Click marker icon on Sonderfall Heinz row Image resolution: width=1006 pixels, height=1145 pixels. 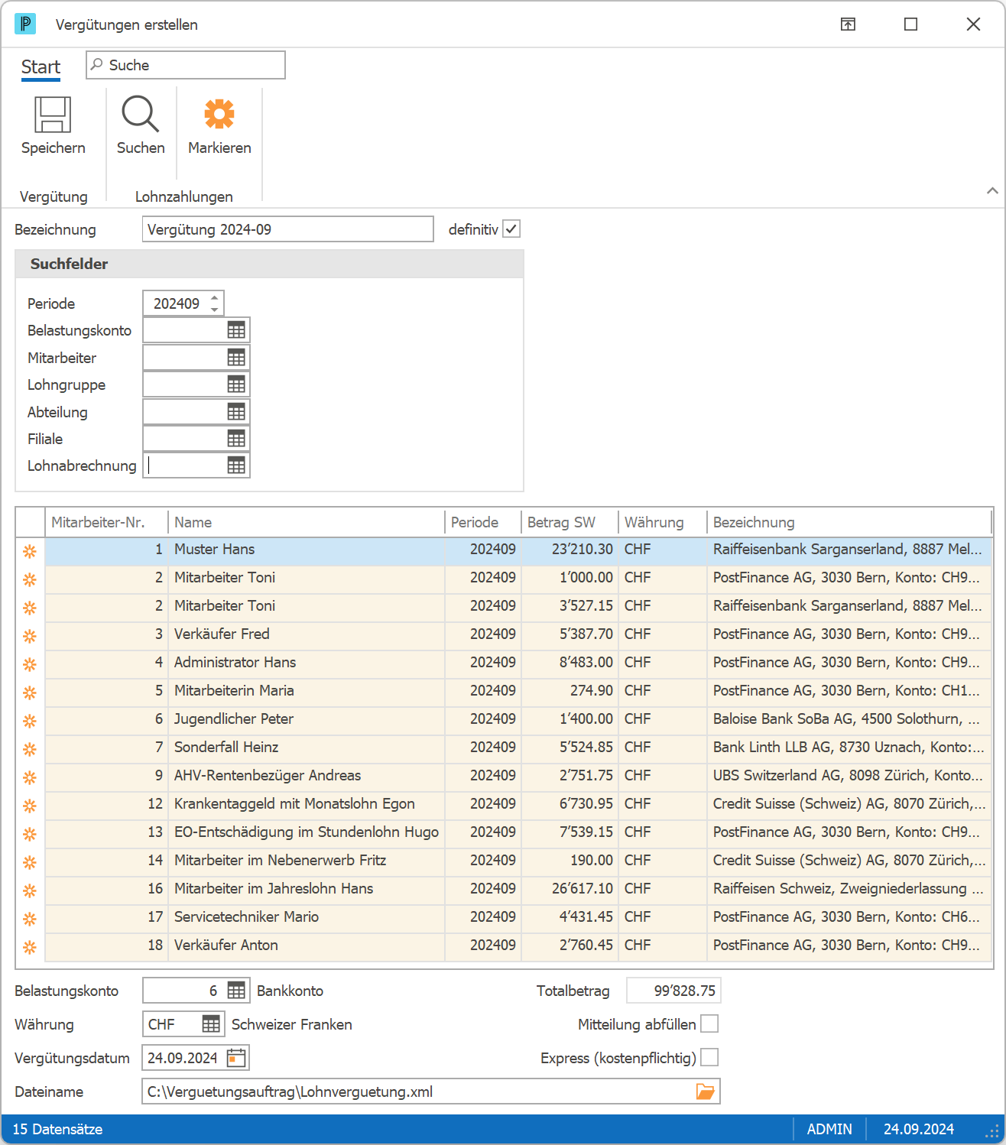coord(30,749)
